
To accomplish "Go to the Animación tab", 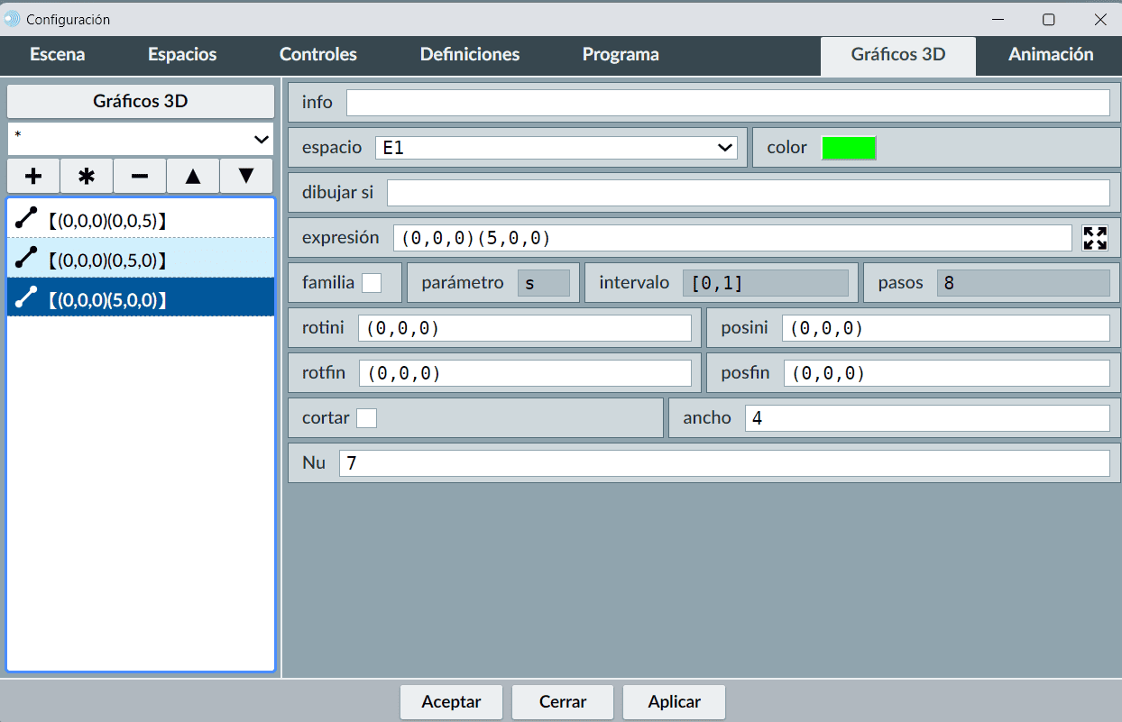I will 1051,55.
